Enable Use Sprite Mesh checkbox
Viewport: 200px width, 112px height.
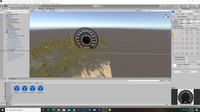(x=187, y=57)
